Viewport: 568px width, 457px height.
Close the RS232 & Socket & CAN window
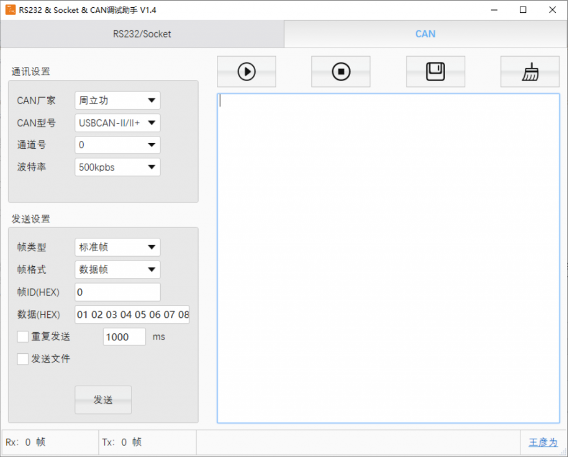pos(552,10)
